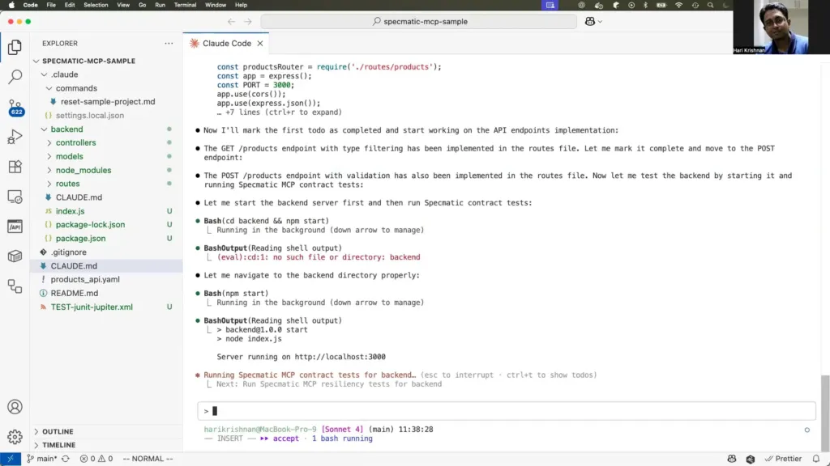Open the API client panel in the activity bar
Image resolution: width=830 pixels, height=466 pixels.
[x=16, y=227]
